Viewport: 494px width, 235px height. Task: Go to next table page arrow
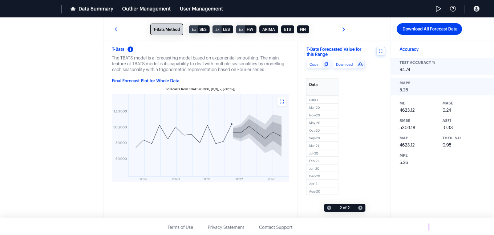click(x=360, y=208)
